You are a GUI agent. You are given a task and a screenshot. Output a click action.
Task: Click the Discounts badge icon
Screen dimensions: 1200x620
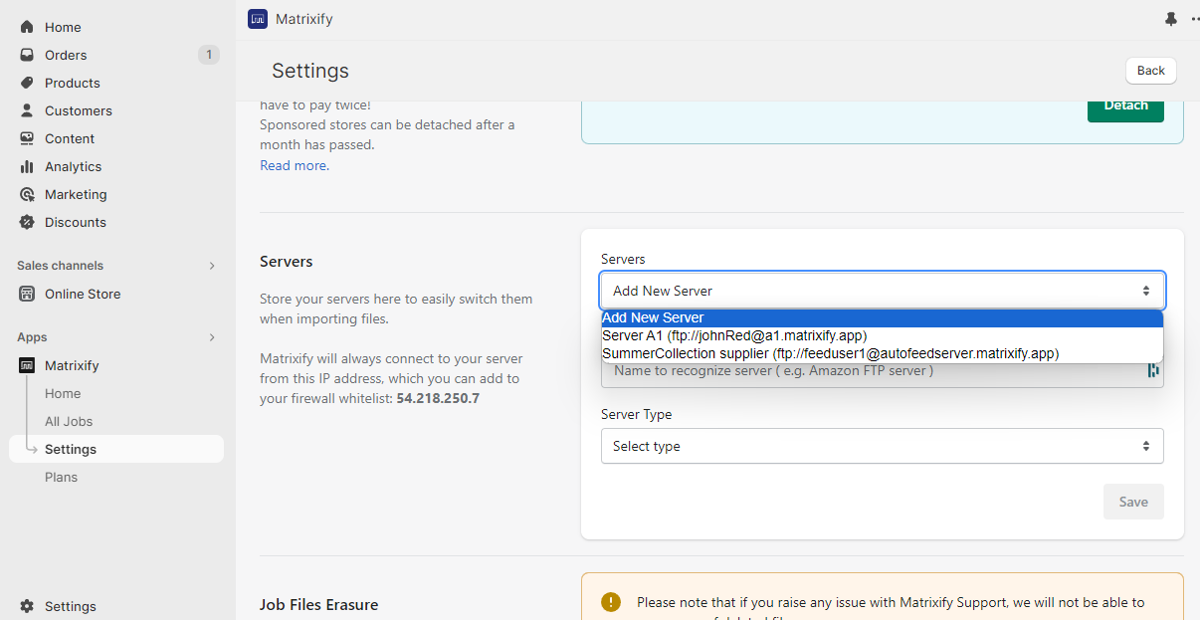pyautogui.click(x=27, y=222)
